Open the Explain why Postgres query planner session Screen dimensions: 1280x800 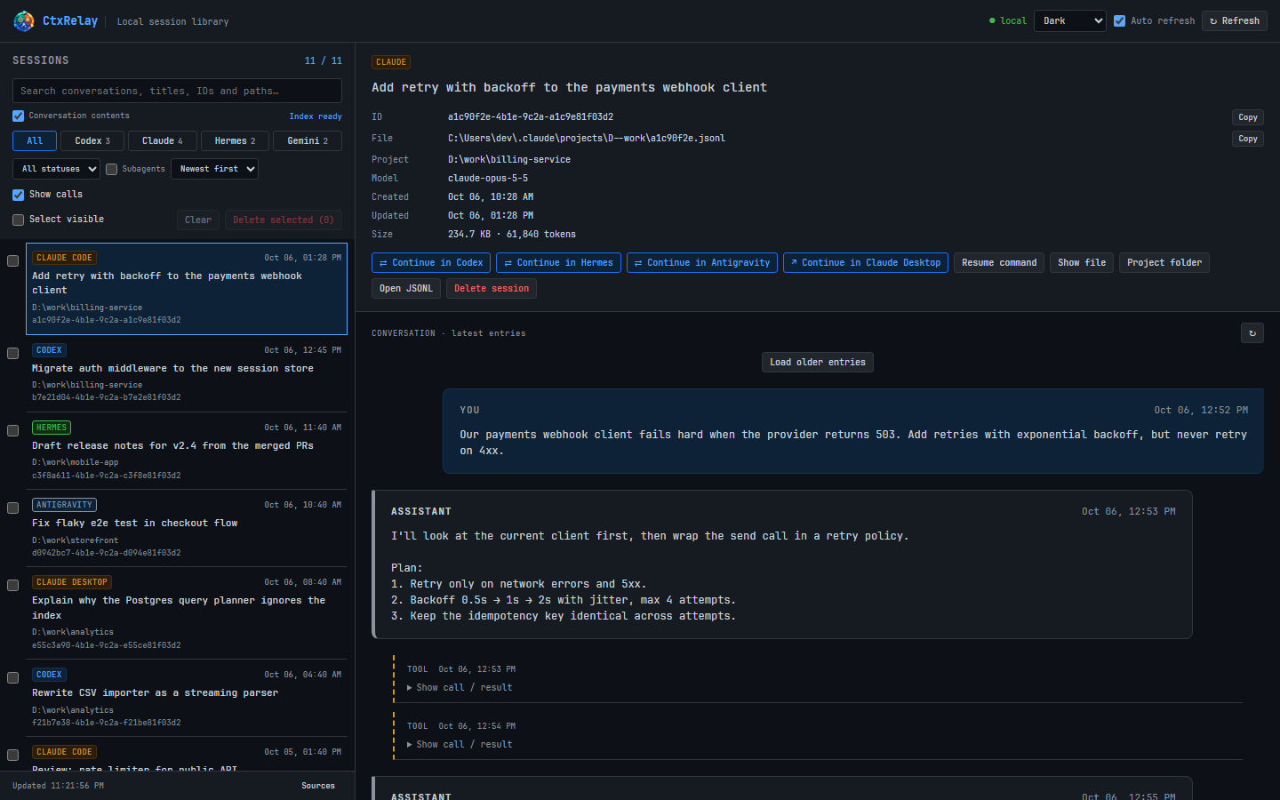[187, 613]
